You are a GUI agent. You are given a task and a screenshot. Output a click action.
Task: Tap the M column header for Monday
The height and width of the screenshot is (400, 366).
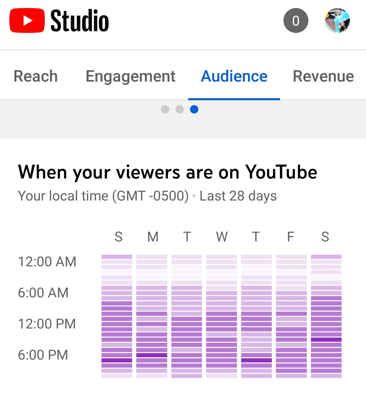click(153, 237)
